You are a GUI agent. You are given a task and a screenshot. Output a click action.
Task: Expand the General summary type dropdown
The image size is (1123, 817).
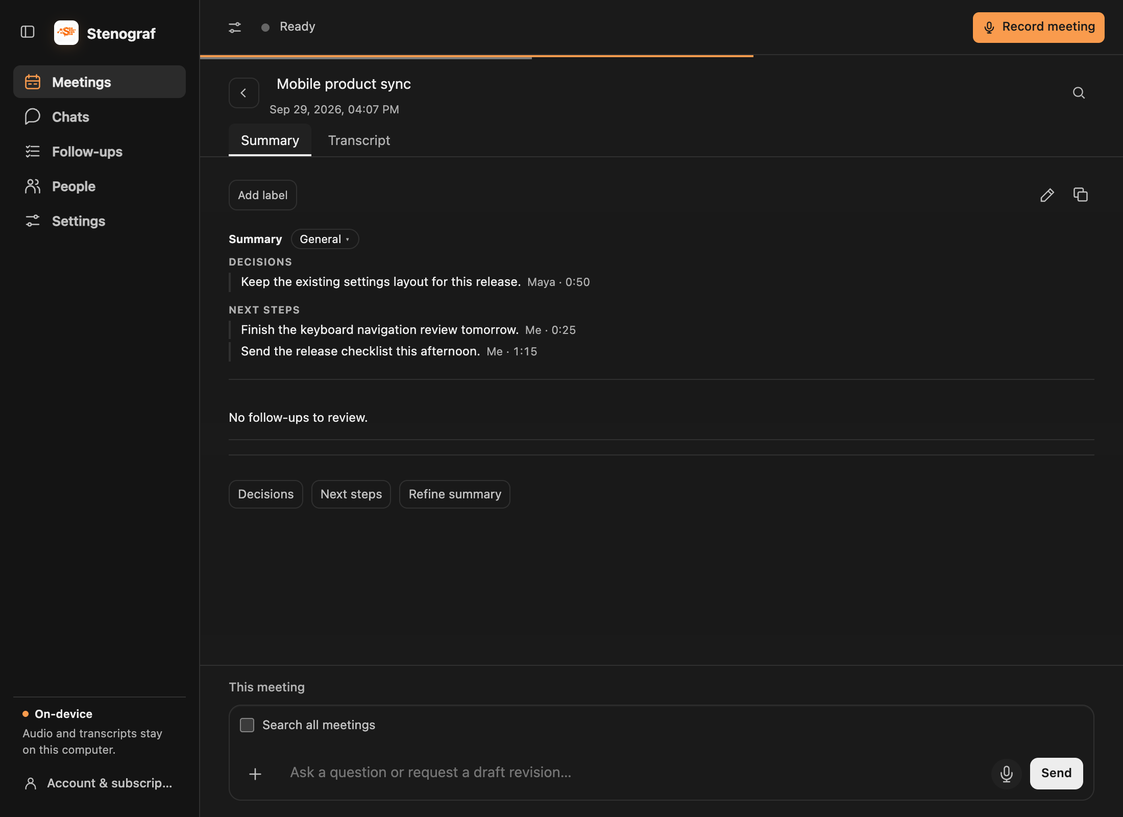[x=325, y=239]
